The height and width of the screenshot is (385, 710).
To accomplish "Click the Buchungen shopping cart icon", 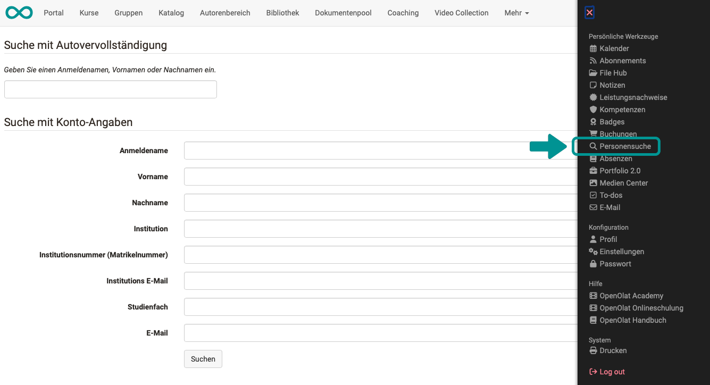I will pyautogui.click(x=593, y=134).
